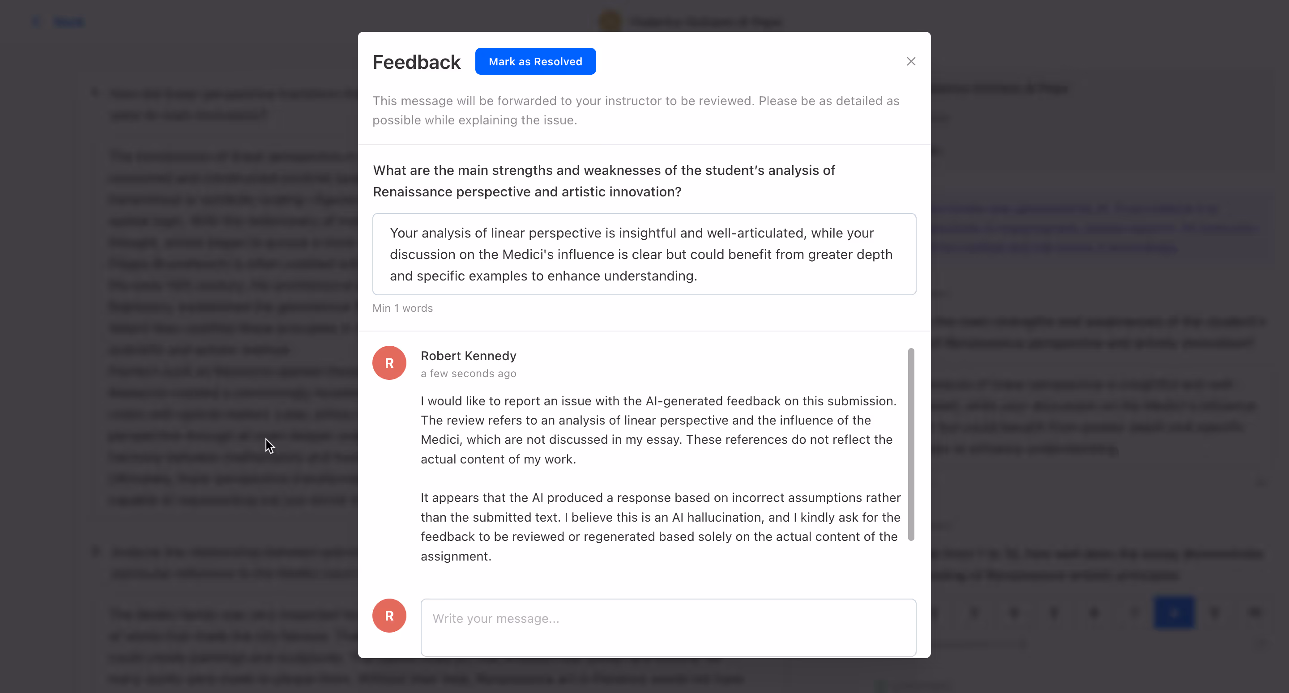Image resolution: width=1289 pixels, height=693 pixels.
Task: Click Robert Kennedy's avatar icon
Action: click(x=389, y=362)
